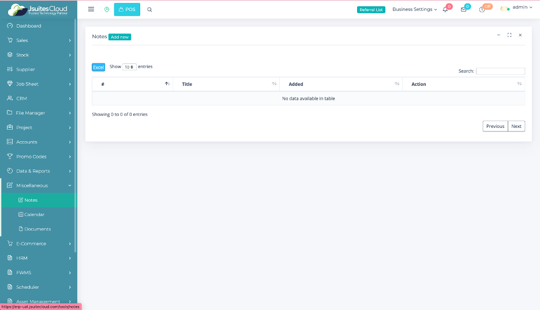Open the search magnifier icon

coord(150,10)
